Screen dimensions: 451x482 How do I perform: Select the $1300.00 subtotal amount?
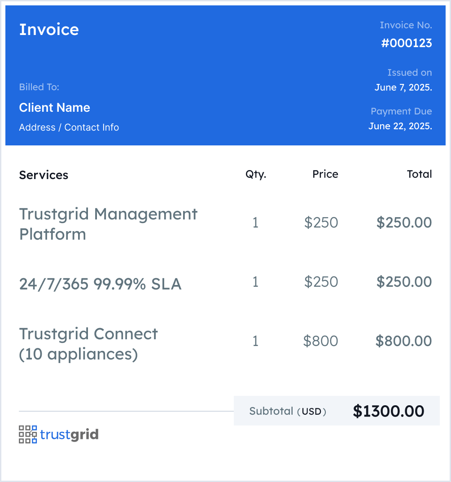[x=389, y=411]
